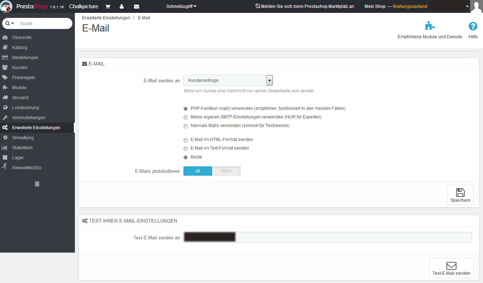Select Meine eigenen SMTP-Einstellungen verwenden option
This screenshot has height=283, width=483.
pos(186,117)
